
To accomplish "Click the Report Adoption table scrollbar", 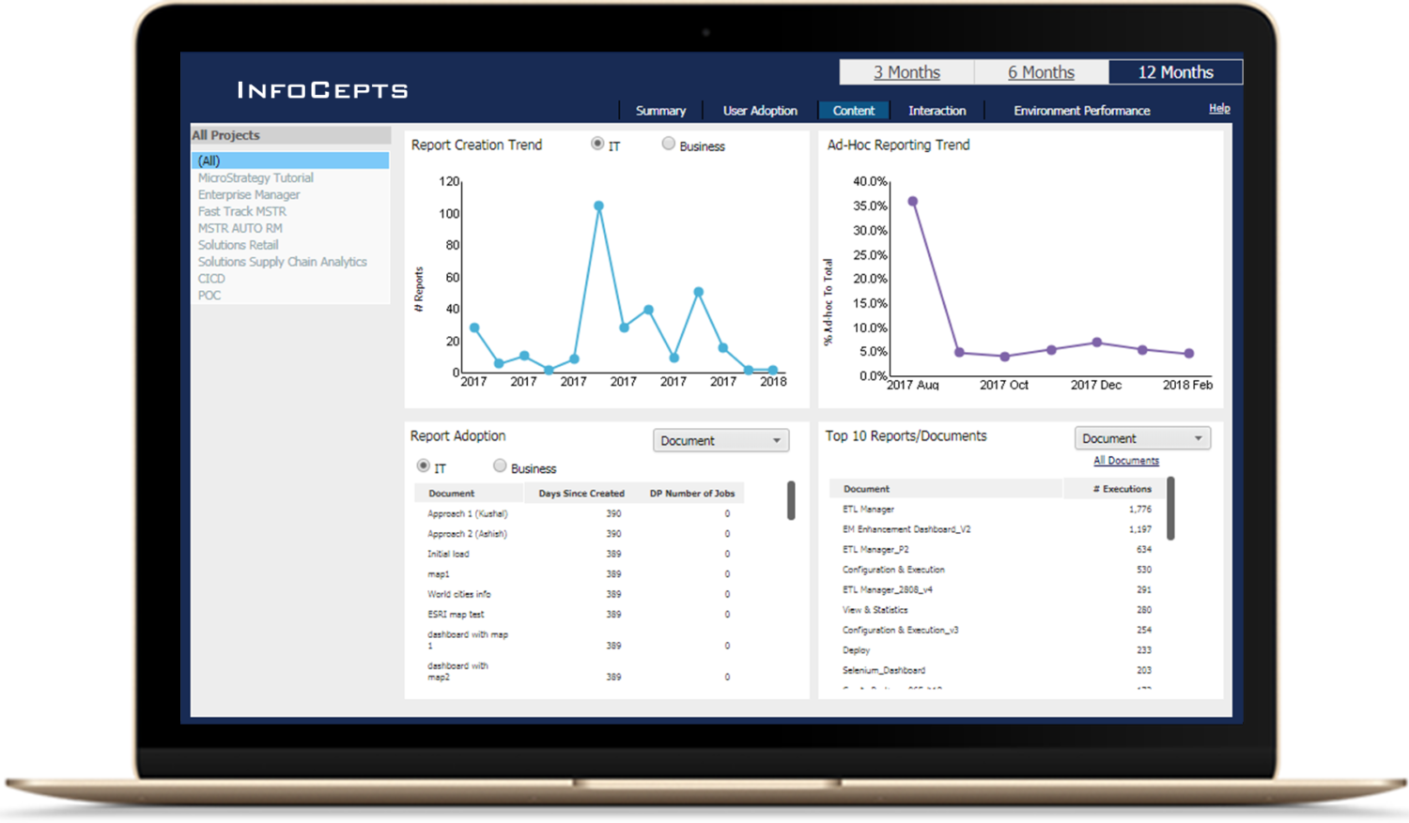I will [791, 500].
